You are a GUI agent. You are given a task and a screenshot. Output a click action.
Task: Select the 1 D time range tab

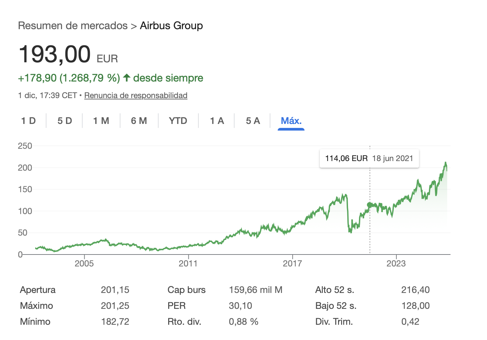(x=29, y=121)
